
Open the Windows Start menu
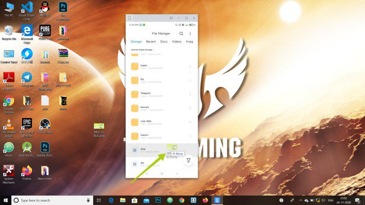pos(6,200)
